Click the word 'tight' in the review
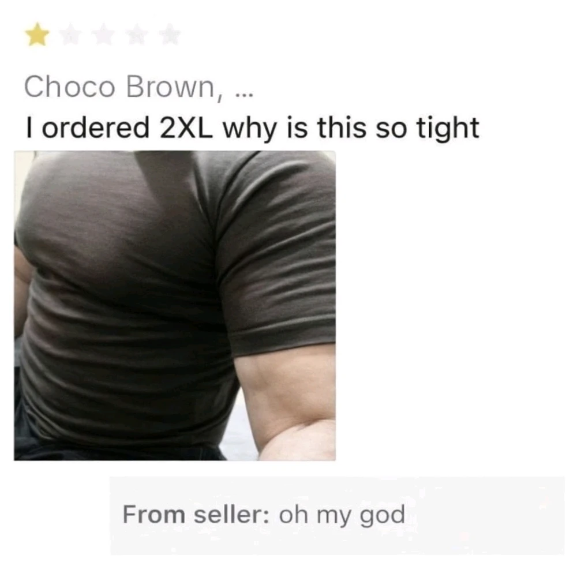The image size is (577, 577). (x=448, y=129)
